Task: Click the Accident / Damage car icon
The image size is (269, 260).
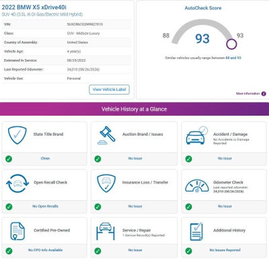Action: pos(197,136)
